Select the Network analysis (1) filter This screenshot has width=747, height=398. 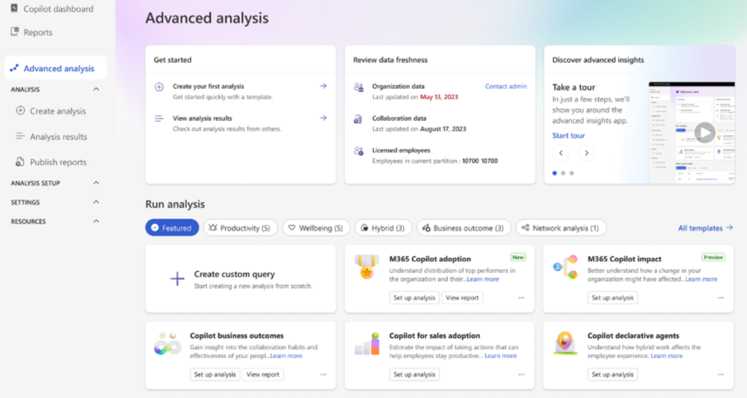[561, 228]
